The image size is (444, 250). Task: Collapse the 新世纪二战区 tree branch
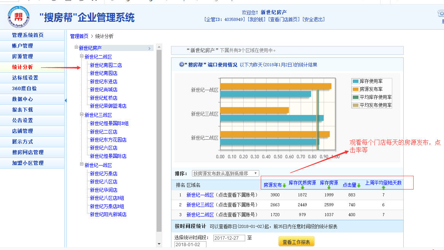pos(82,56)
